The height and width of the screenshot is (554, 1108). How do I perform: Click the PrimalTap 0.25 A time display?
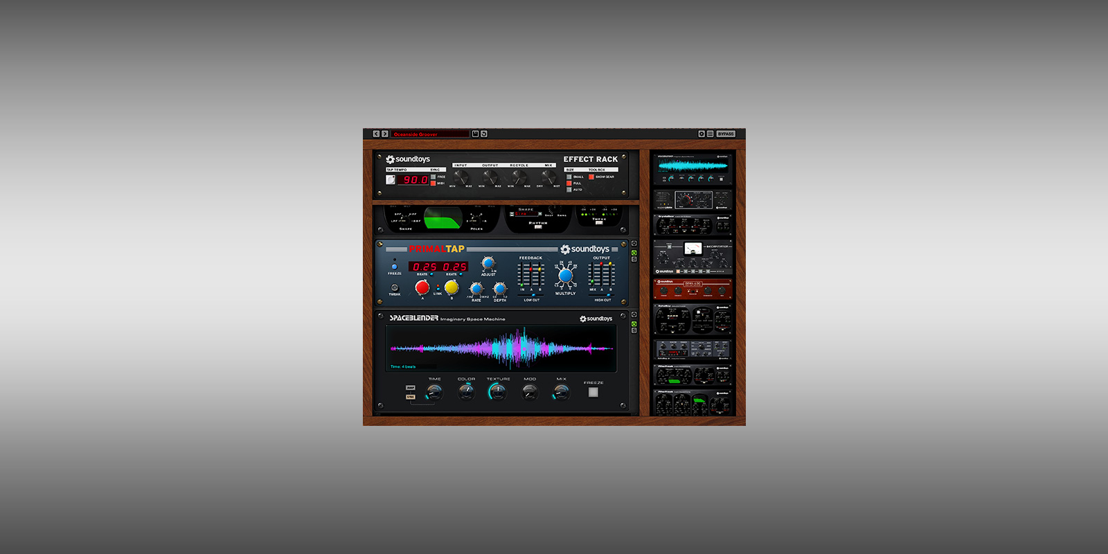click(x=425, y=267)
